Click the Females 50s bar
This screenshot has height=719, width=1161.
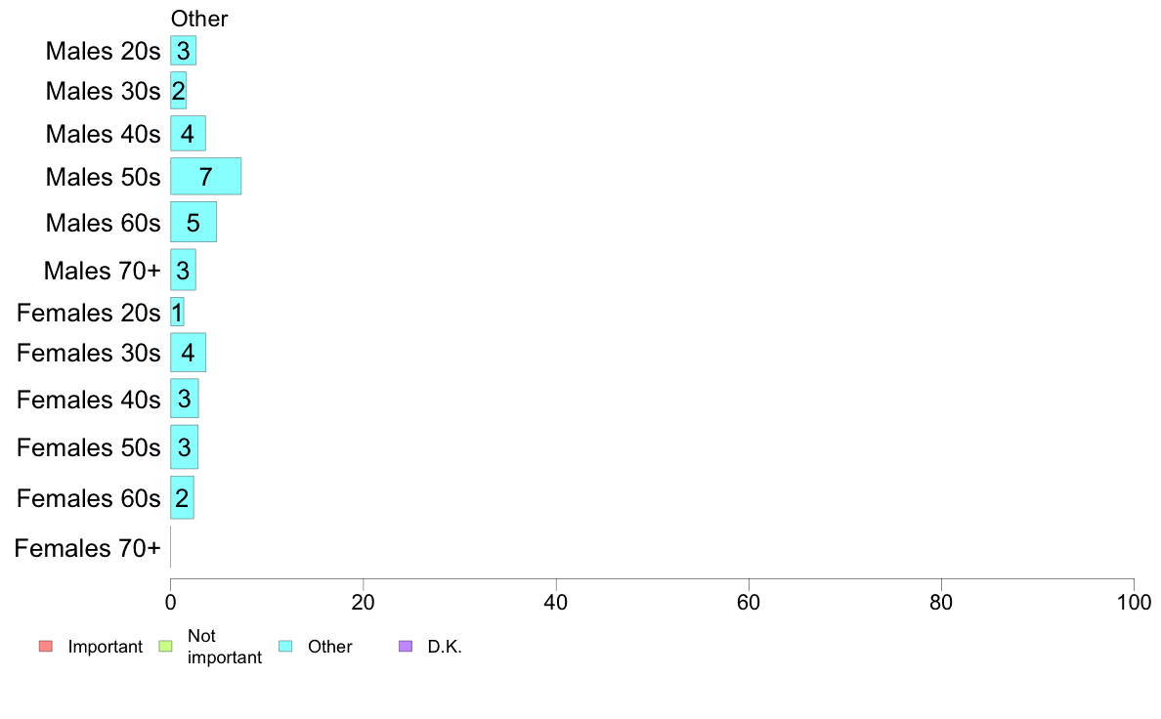(185, 447)
